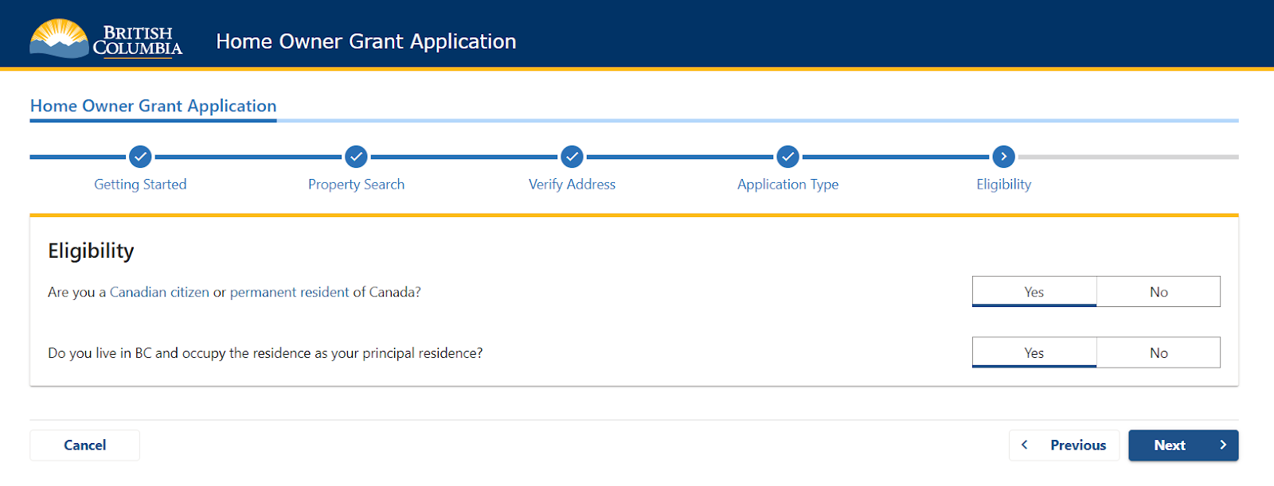This screenshot has width=1274, height=486.
Task: Open the permanent resident link
Action: 289,292
